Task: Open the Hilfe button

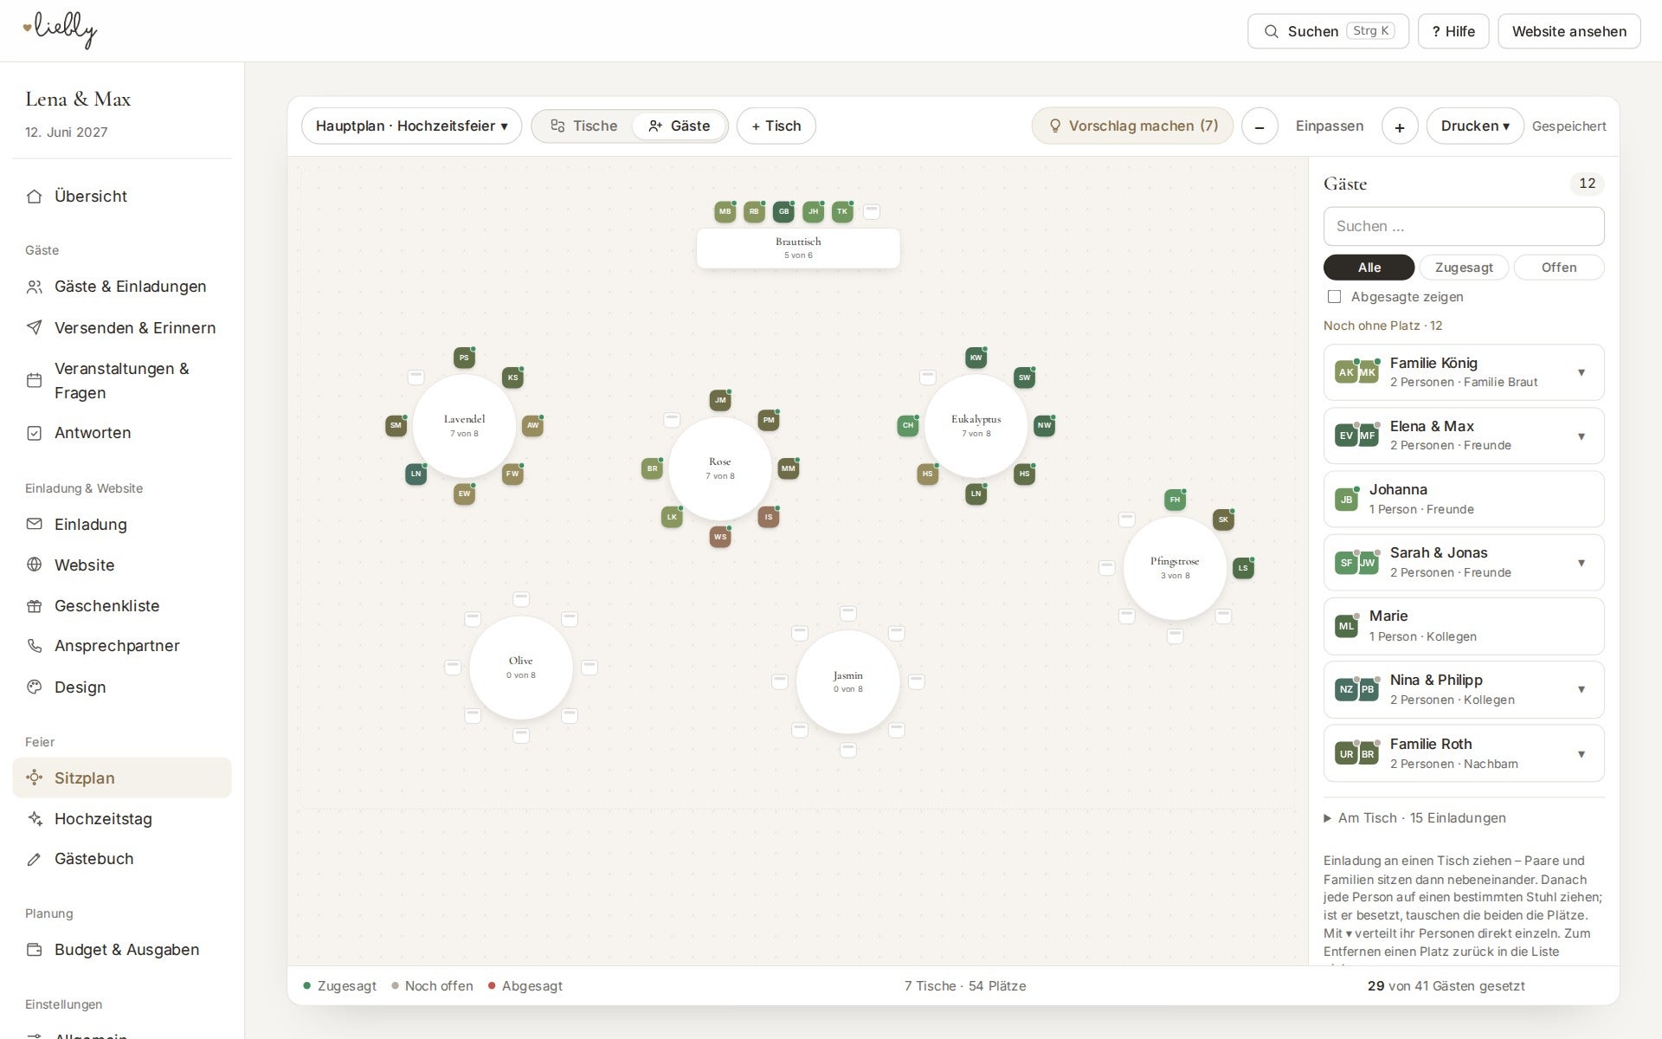Action: click(1453, 31)
